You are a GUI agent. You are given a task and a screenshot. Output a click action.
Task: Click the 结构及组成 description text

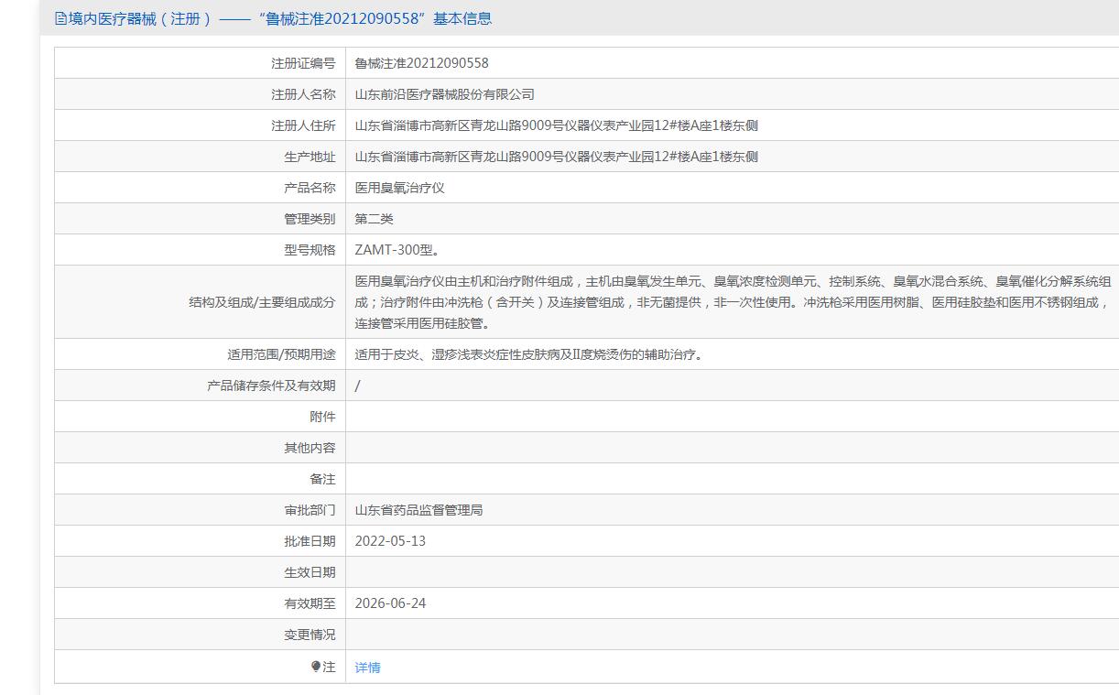pyautogui.click(x=733, y=302)
